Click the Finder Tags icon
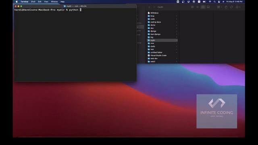This screenshot has width=258, height=145. pyautogui.click(x=231, y=7)
